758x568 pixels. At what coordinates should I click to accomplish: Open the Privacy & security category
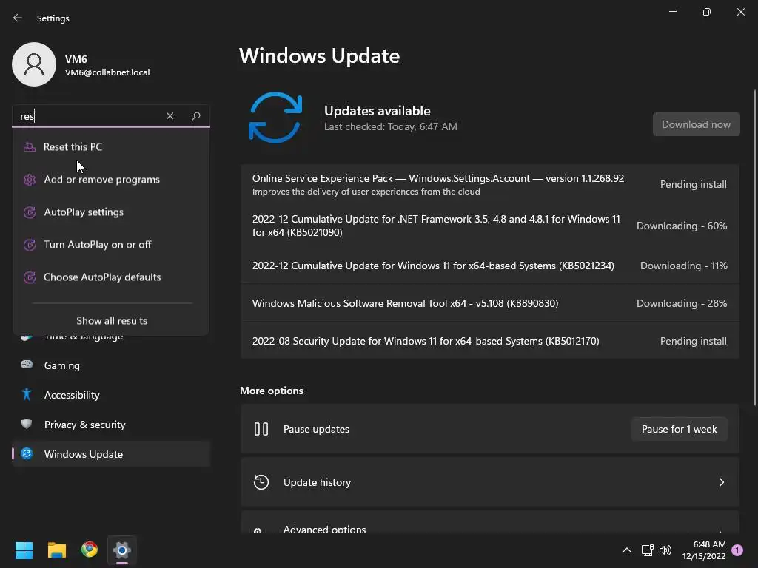point(111,425)
